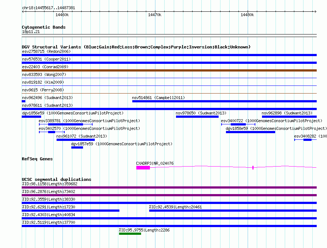Select the %ID:98.1158 Length:359682 duplication label
Screen dimensions: 327x248
[x=50, y=184]
